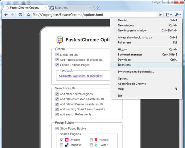
Task: Toggle Add related articles to Wikipedia
Action: tap(57, 60)
